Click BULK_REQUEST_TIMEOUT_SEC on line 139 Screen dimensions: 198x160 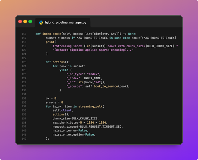(x=101, y=127)
